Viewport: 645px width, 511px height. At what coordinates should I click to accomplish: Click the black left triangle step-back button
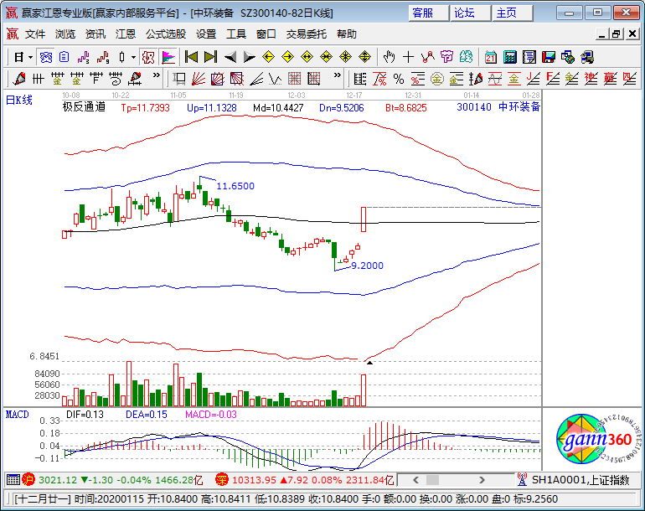230,57
